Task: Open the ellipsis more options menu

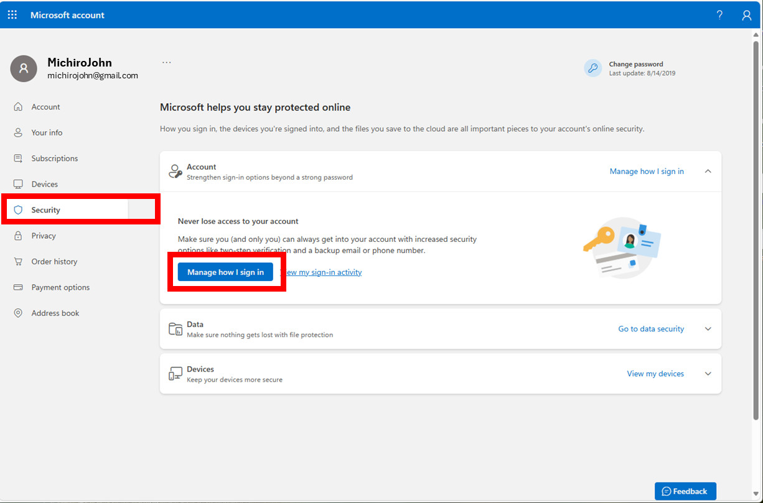Action: 166,62
